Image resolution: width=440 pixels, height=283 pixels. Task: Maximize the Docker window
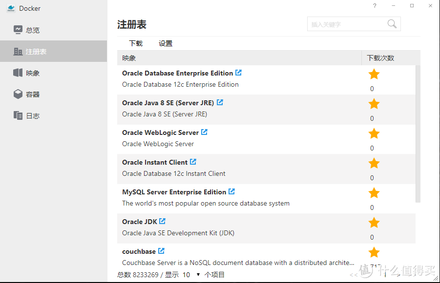coord(412,5)
